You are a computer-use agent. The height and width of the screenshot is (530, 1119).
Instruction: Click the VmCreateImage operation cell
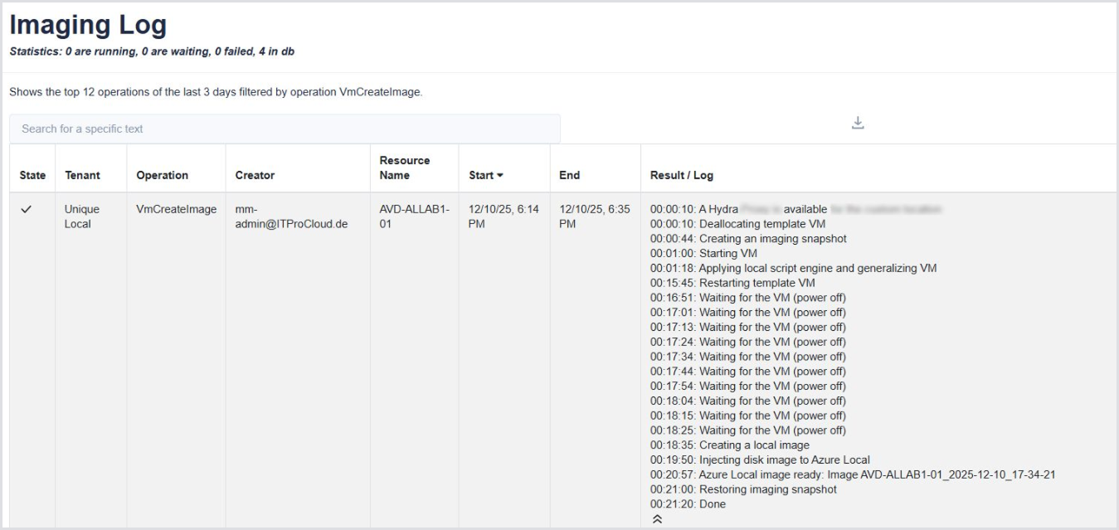(x=176, y=210)
